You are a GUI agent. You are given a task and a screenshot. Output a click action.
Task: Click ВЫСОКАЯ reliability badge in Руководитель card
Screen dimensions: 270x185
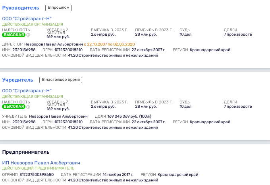pos(14,35)
